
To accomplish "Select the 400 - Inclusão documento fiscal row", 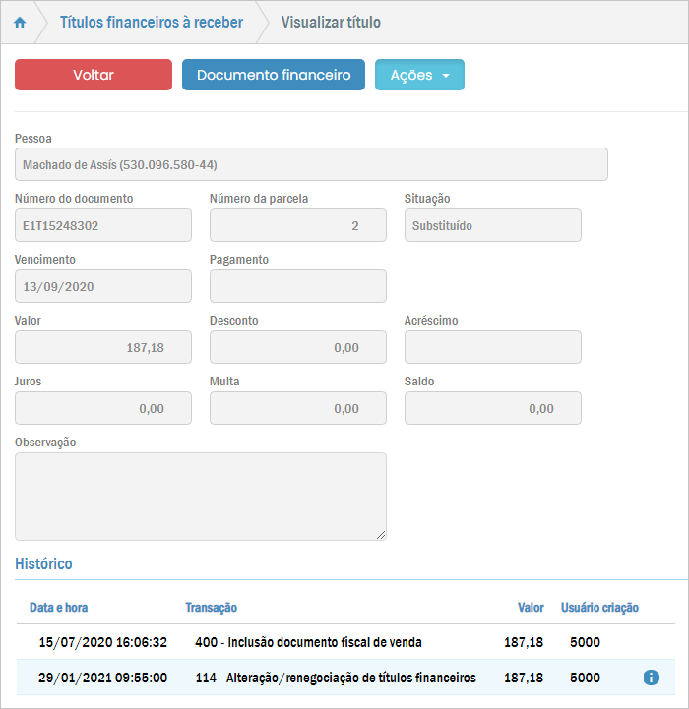I will (308, 642).
